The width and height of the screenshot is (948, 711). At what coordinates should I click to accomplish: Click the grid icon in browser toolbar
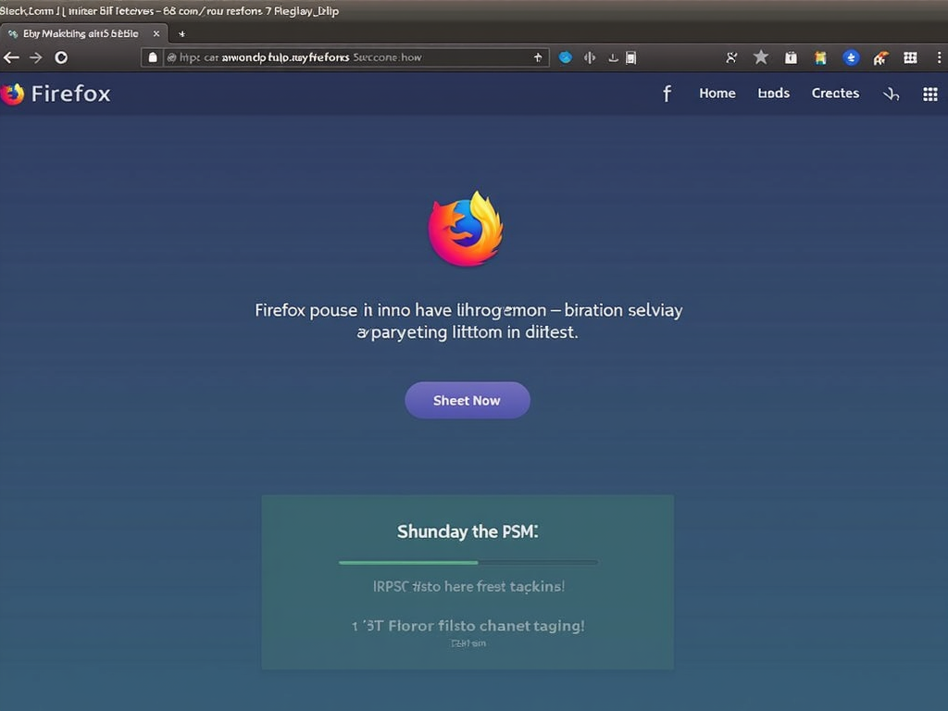pos(911,57)
